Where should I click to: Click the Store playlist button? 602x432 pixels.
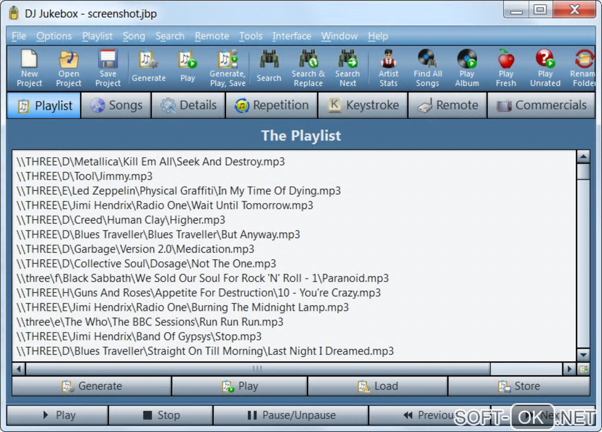(519, 386)
